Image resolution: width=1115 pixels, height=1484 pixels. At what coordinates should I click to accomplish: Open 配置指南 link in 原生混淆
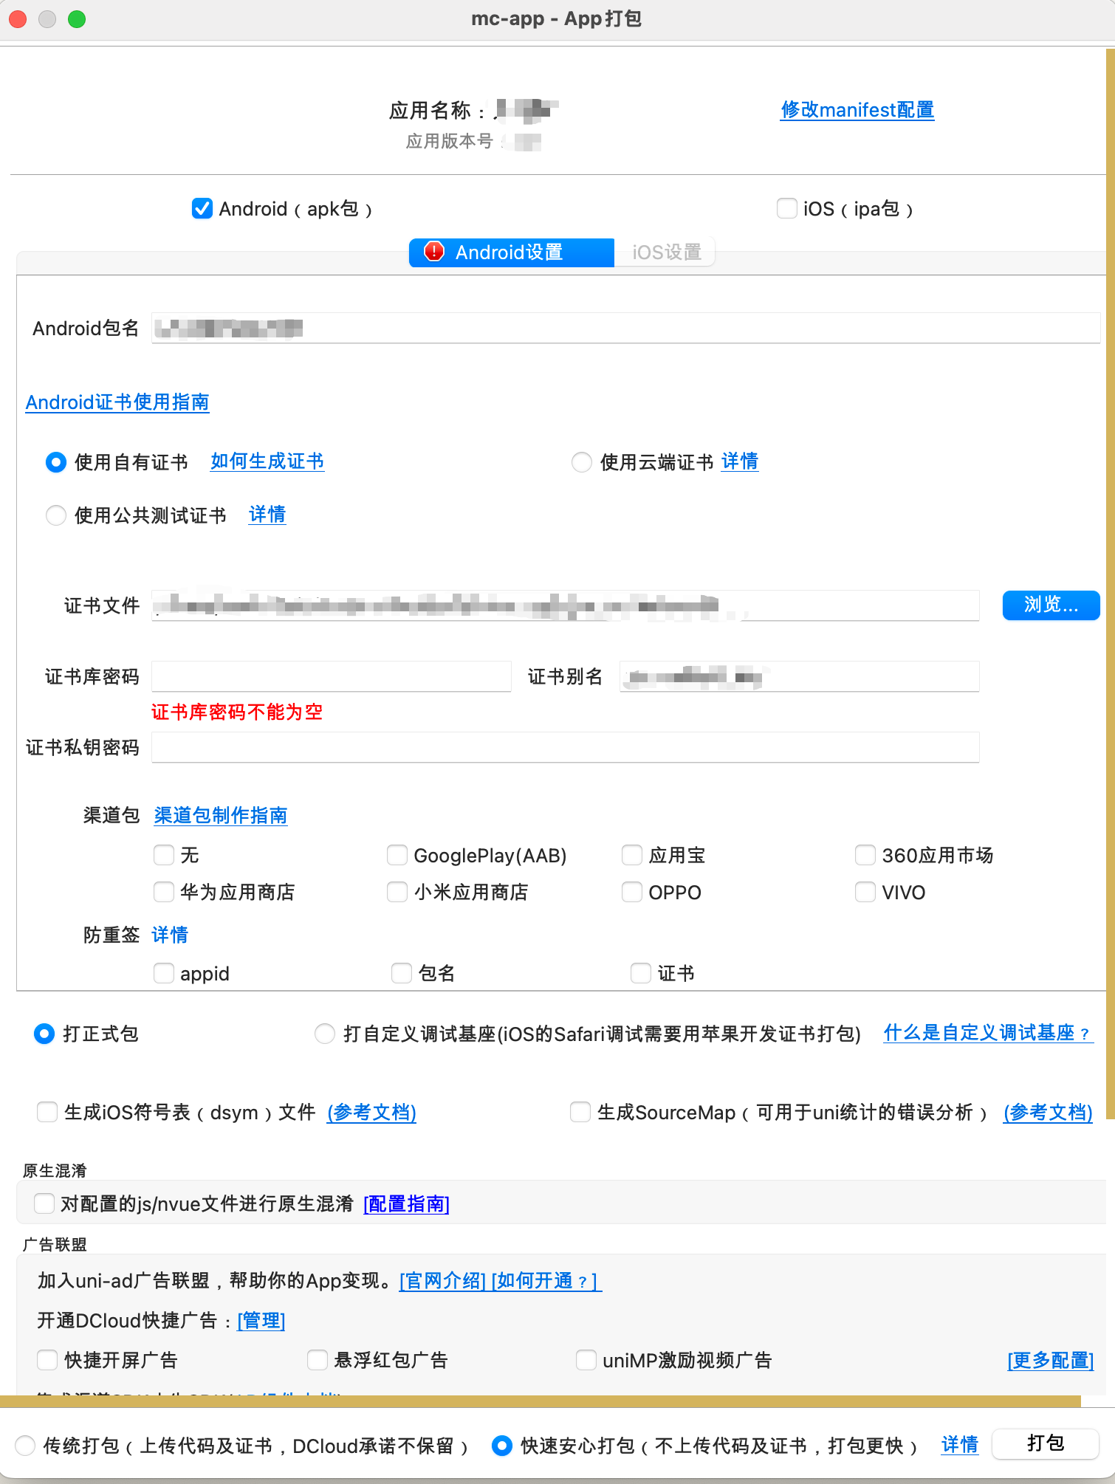pos(406,1204)
